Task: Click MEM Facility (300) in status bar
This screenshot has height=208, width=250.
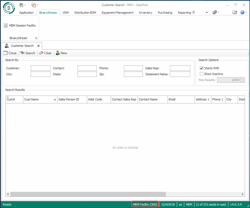Action: pos(145,204)
